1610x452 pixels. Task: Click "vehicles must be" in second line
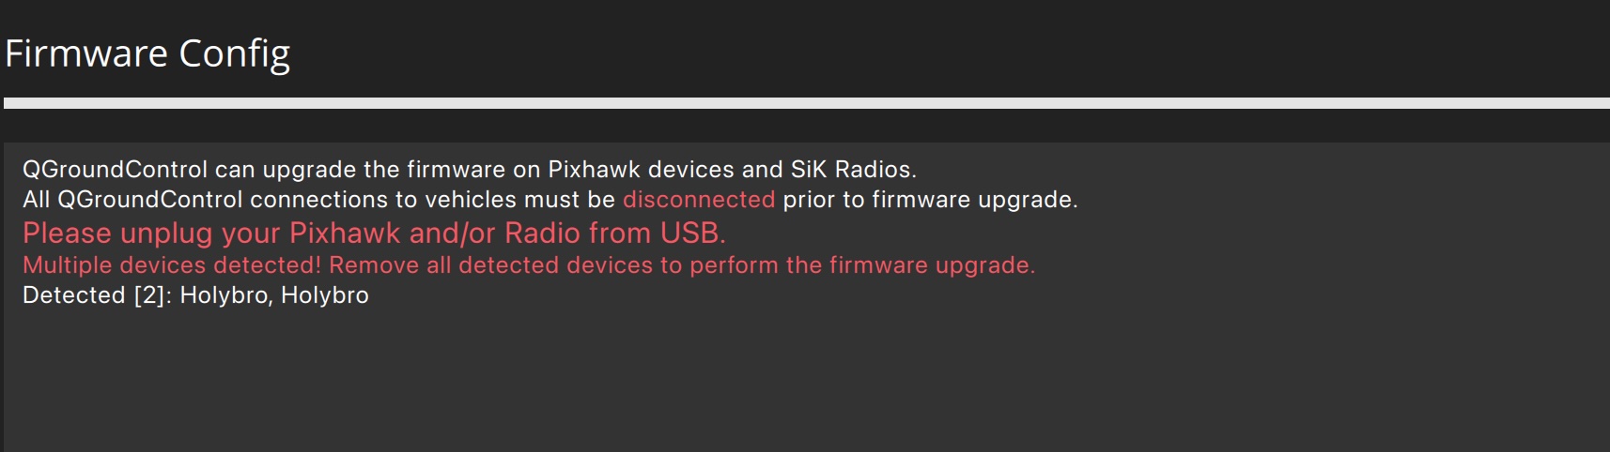(x=519, y=200)
